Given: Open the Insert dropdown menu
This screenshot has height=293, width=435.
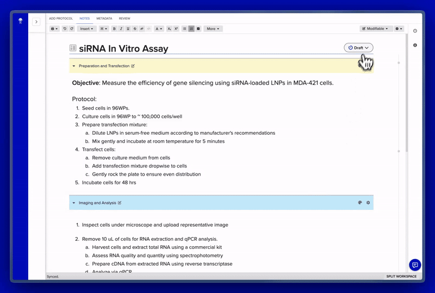Looking at the screenshot, I should coord(86,29).
